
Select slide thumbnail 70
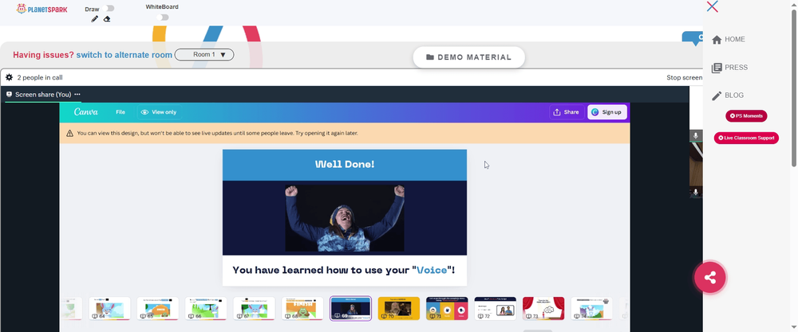399,309
